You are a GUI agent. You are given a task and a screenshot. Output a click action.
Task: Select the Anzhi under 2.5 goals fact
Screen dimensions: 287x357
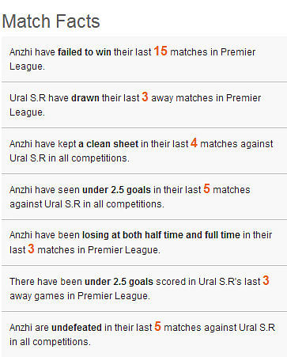144,197
